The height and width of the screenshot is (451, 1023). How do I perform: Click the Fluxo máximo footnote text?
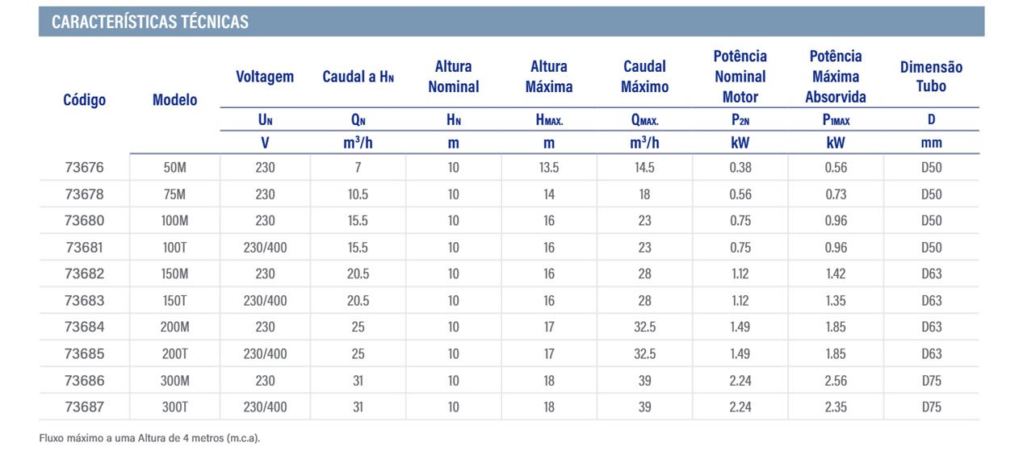click(150, 438)
